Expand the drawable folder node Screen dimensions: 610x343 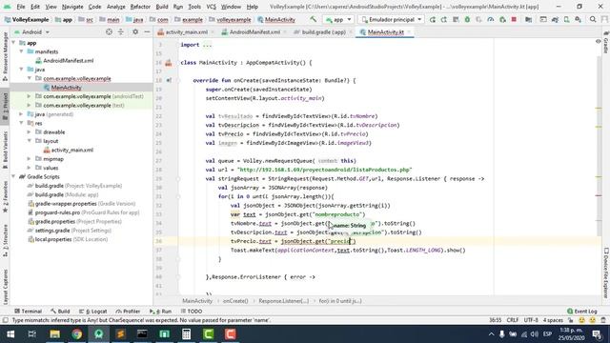pyautogui.click(x=30, y=132)
